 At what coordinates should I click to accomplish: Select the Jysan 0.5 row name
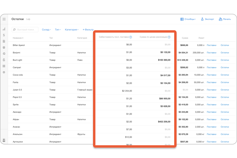tap(17, 90)
